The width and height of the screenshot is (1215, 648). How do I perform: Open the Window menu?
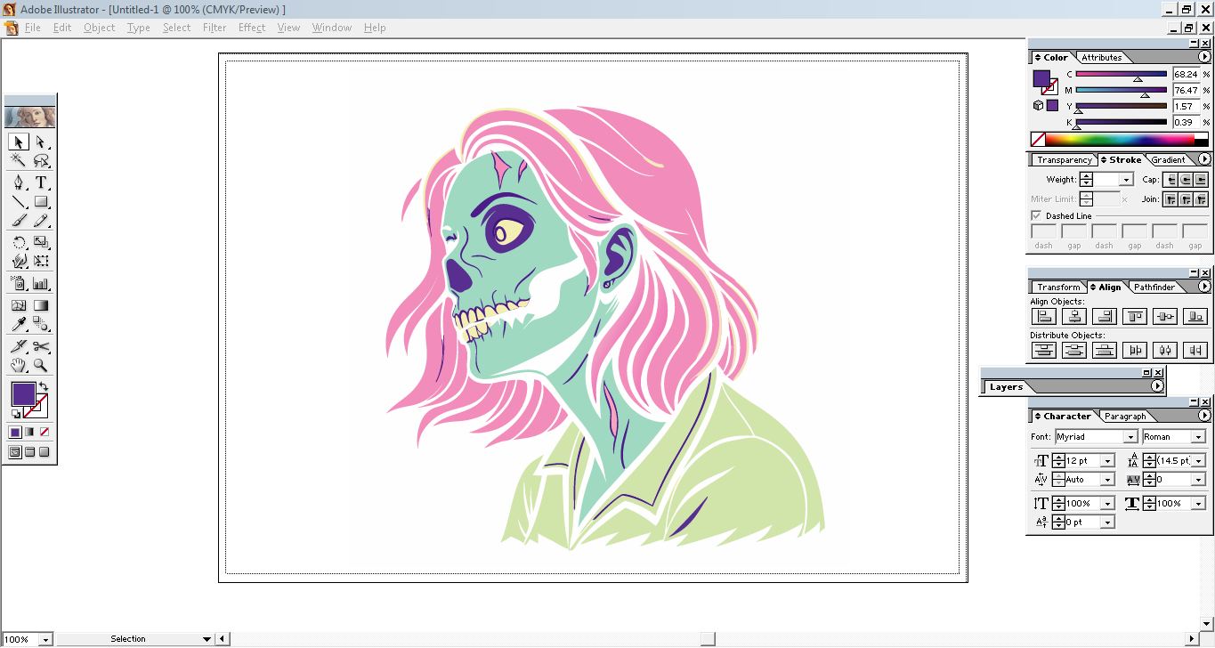331,28
